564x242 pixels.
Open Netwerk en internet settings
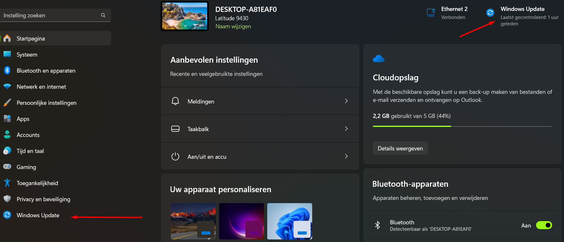tap(56, 86)
